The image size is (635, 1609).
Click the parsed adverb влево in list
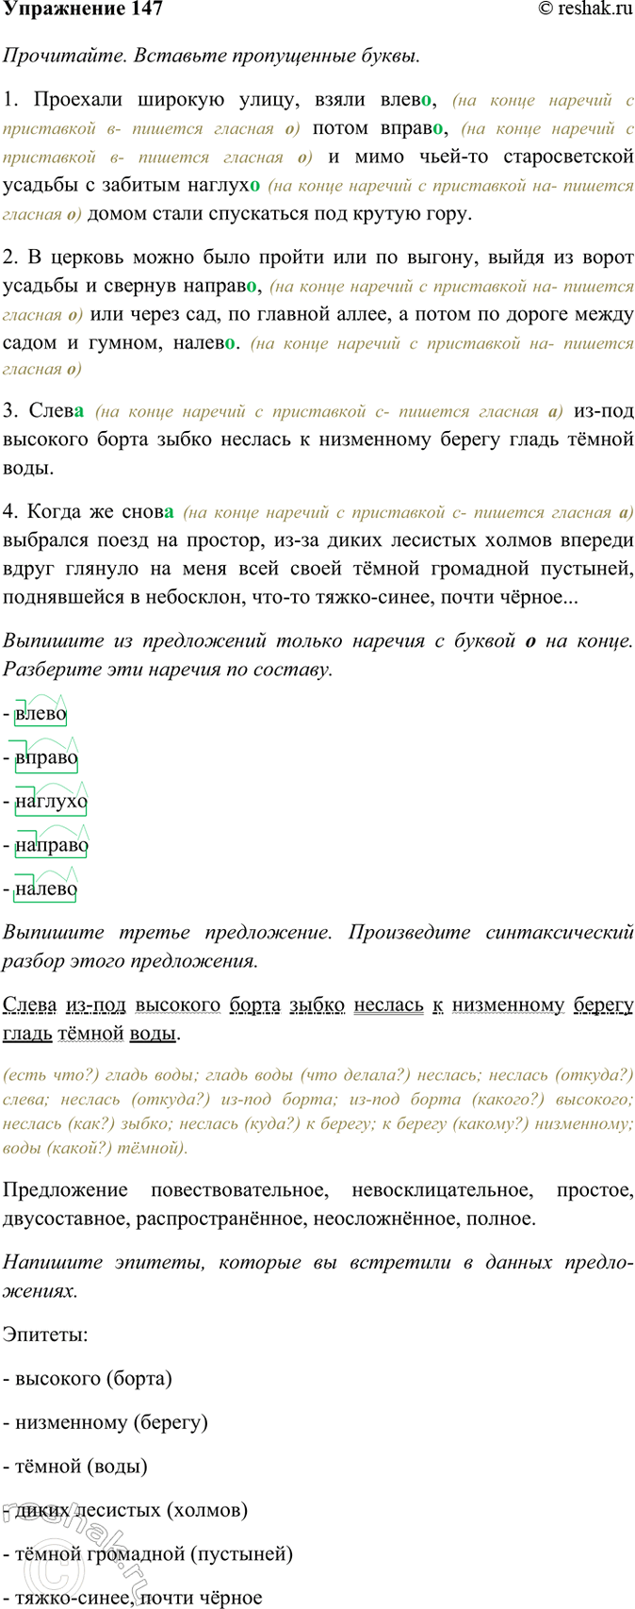click(x=41, y=714)
